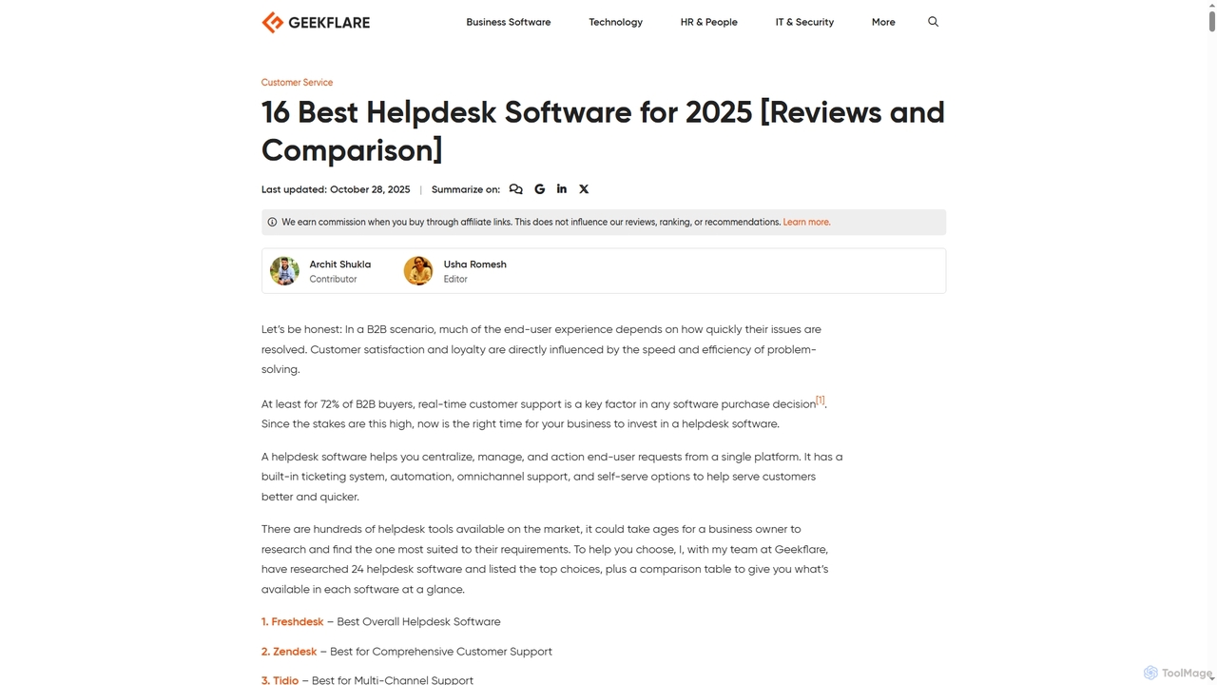Open Technology menu

(615, 22)
